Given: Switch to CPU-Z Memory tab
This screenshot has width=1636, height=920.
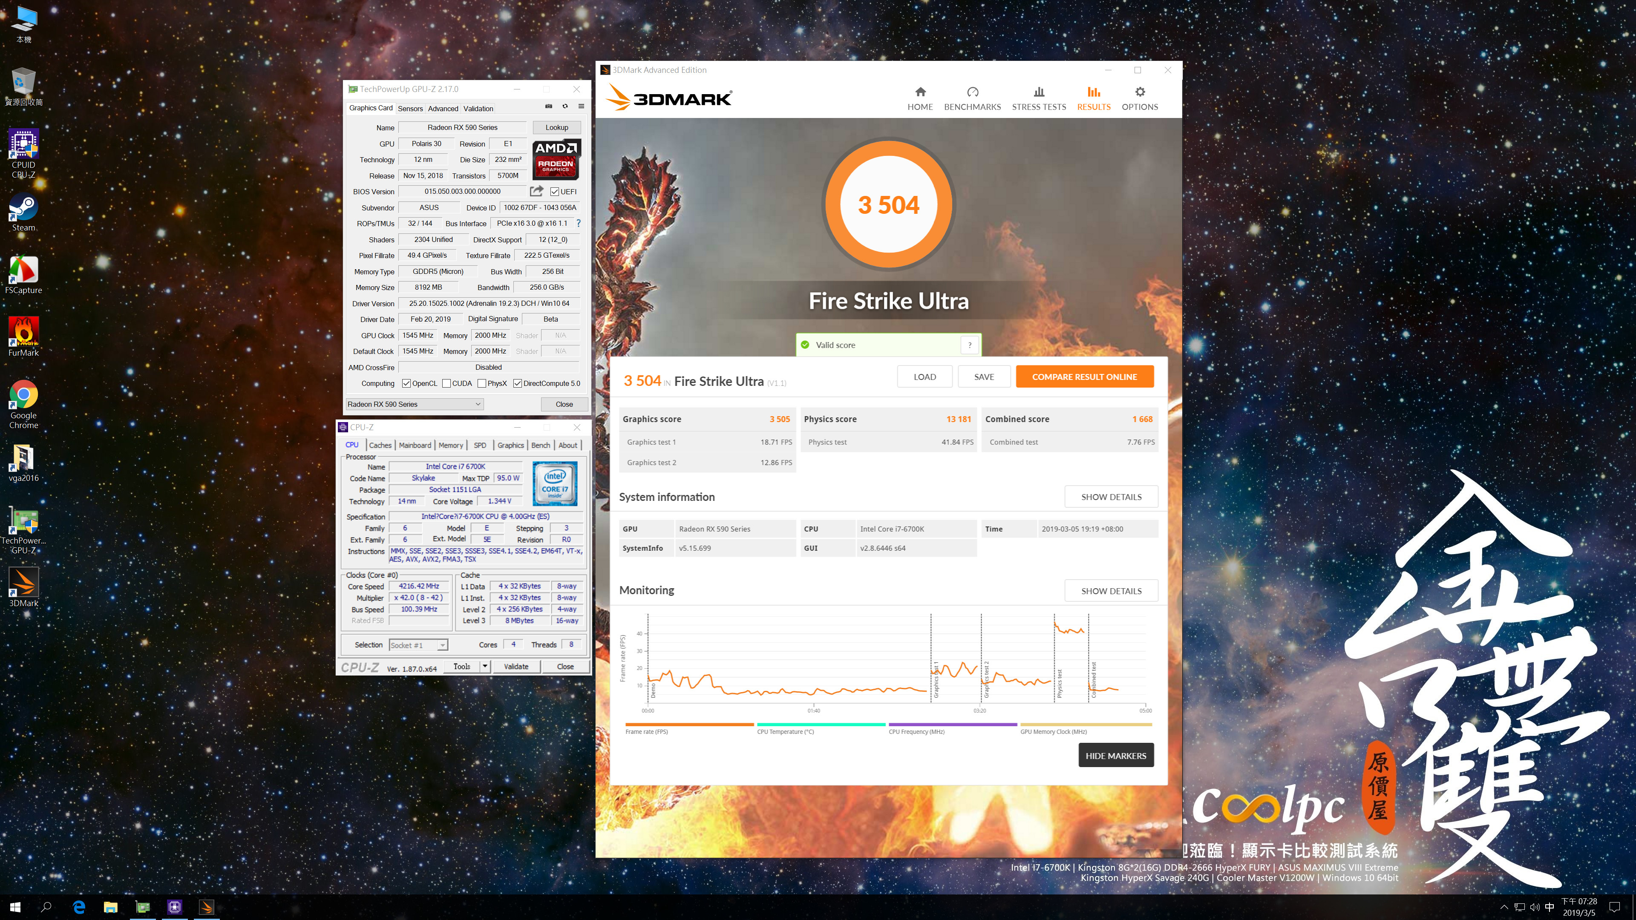Looking at the screenshot, I should click(x=451, y=445).
